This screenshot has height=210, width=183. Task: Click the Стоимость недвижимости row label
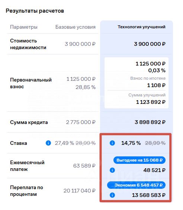(x=28, y=44)
